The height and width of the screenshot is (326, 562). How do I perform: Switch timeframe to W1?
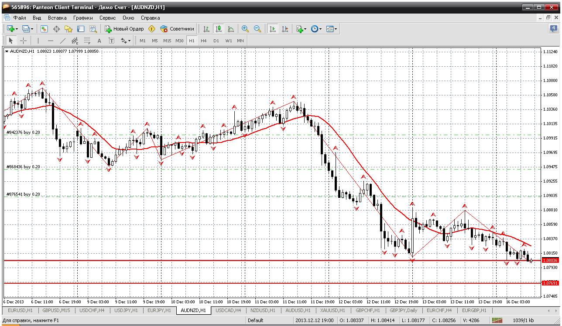(x=229, y=41)
